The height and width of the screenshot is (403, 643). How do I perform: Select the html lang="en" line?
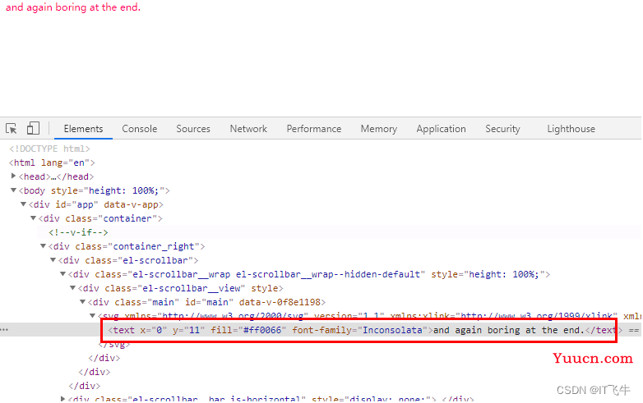[51, 163]
